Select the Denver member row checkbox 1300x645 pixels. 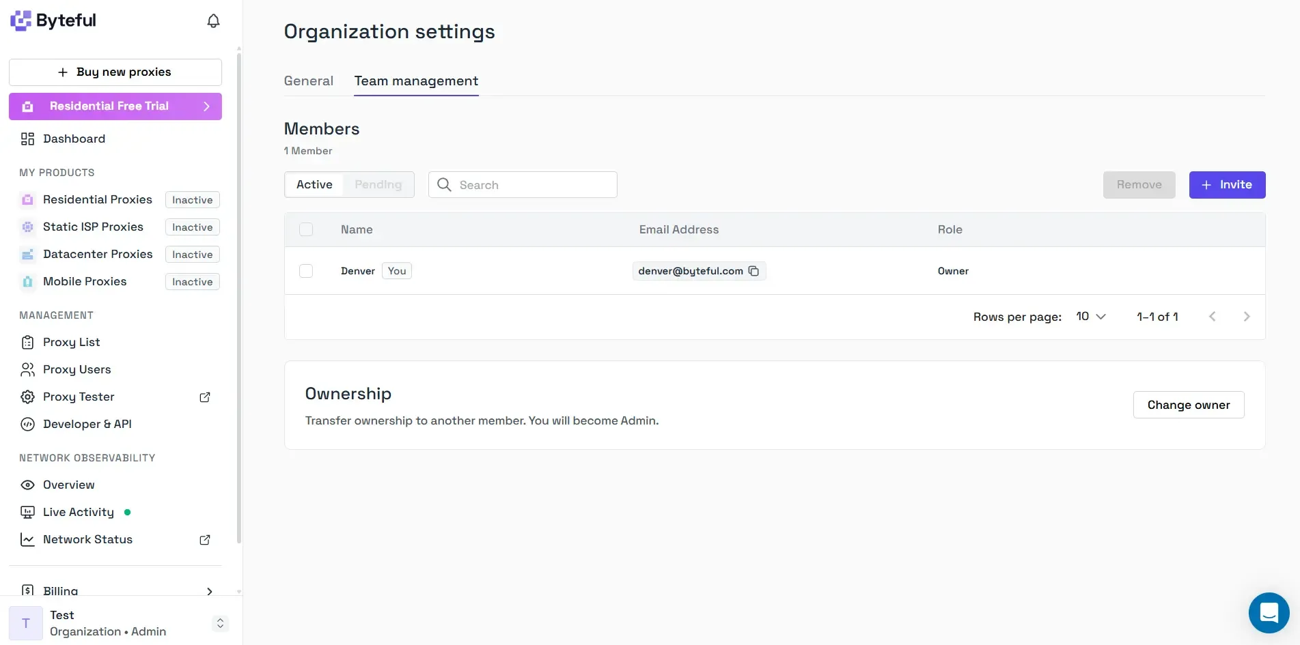306,271
